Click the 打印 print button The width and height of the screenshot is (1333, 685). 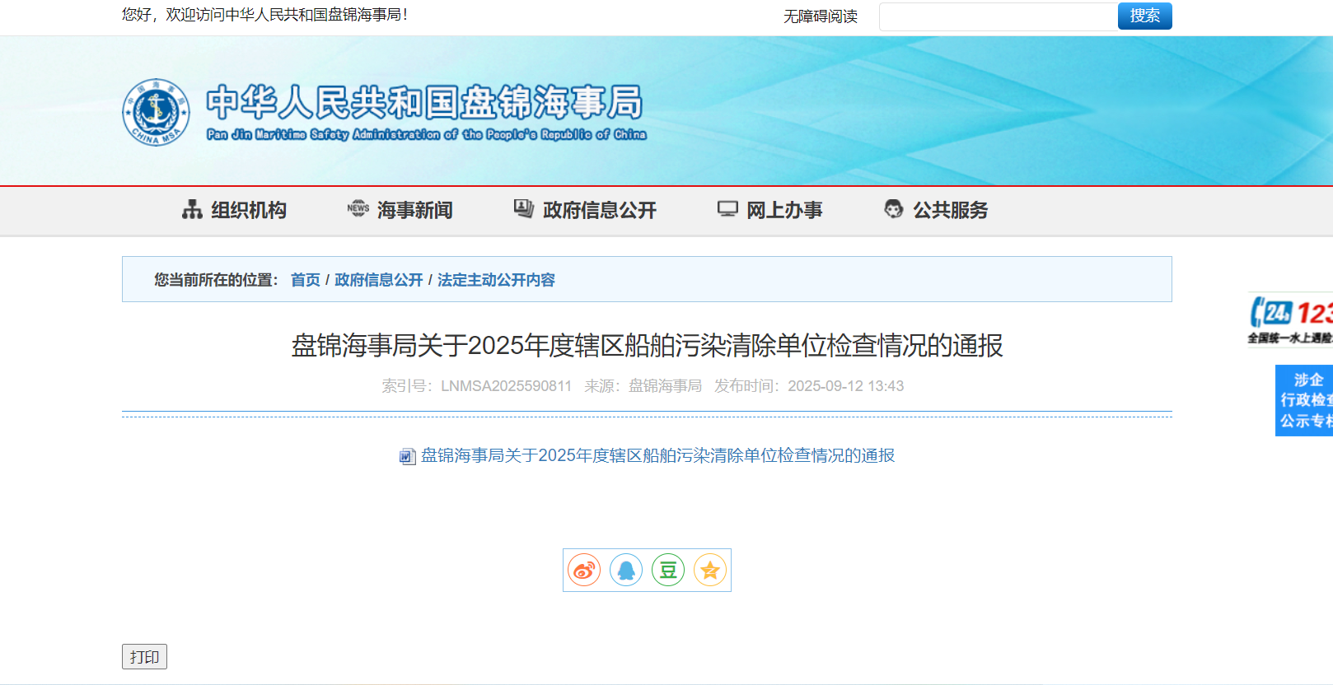click(144, 656)
